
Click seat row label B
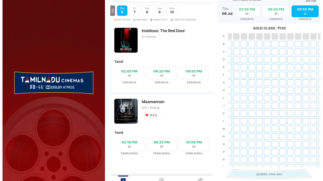[224, 44]
